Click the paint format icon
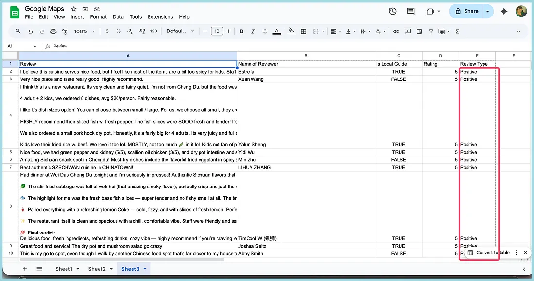Viewport: 534px width, 281px height. point(65,31)
